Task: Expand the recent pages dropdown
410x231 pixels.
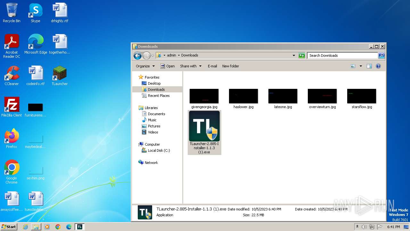Action: point(153,56)
